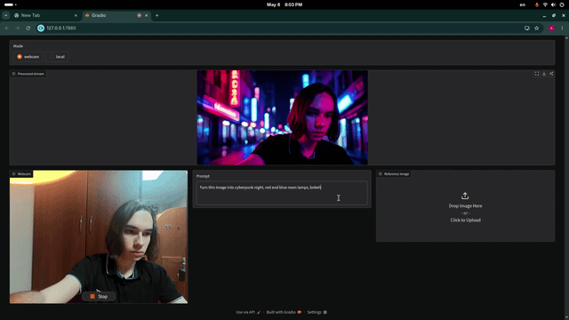Open the volume icon in system tray
569x320 pixels.
click(x=553, y=4)
